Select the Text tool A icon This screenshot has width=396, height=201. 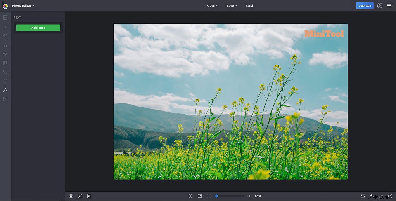(5, 90)
